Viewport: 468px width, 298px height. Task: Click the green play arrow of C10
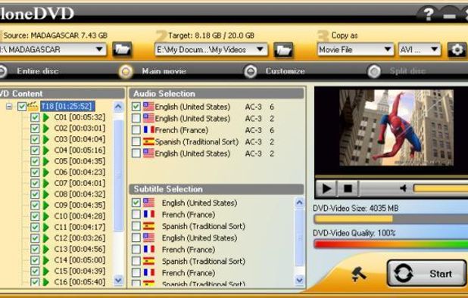[46, 216]
